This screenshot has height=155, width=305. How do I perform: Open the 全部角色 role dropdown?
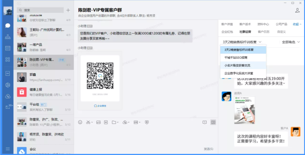pos(291,42)
